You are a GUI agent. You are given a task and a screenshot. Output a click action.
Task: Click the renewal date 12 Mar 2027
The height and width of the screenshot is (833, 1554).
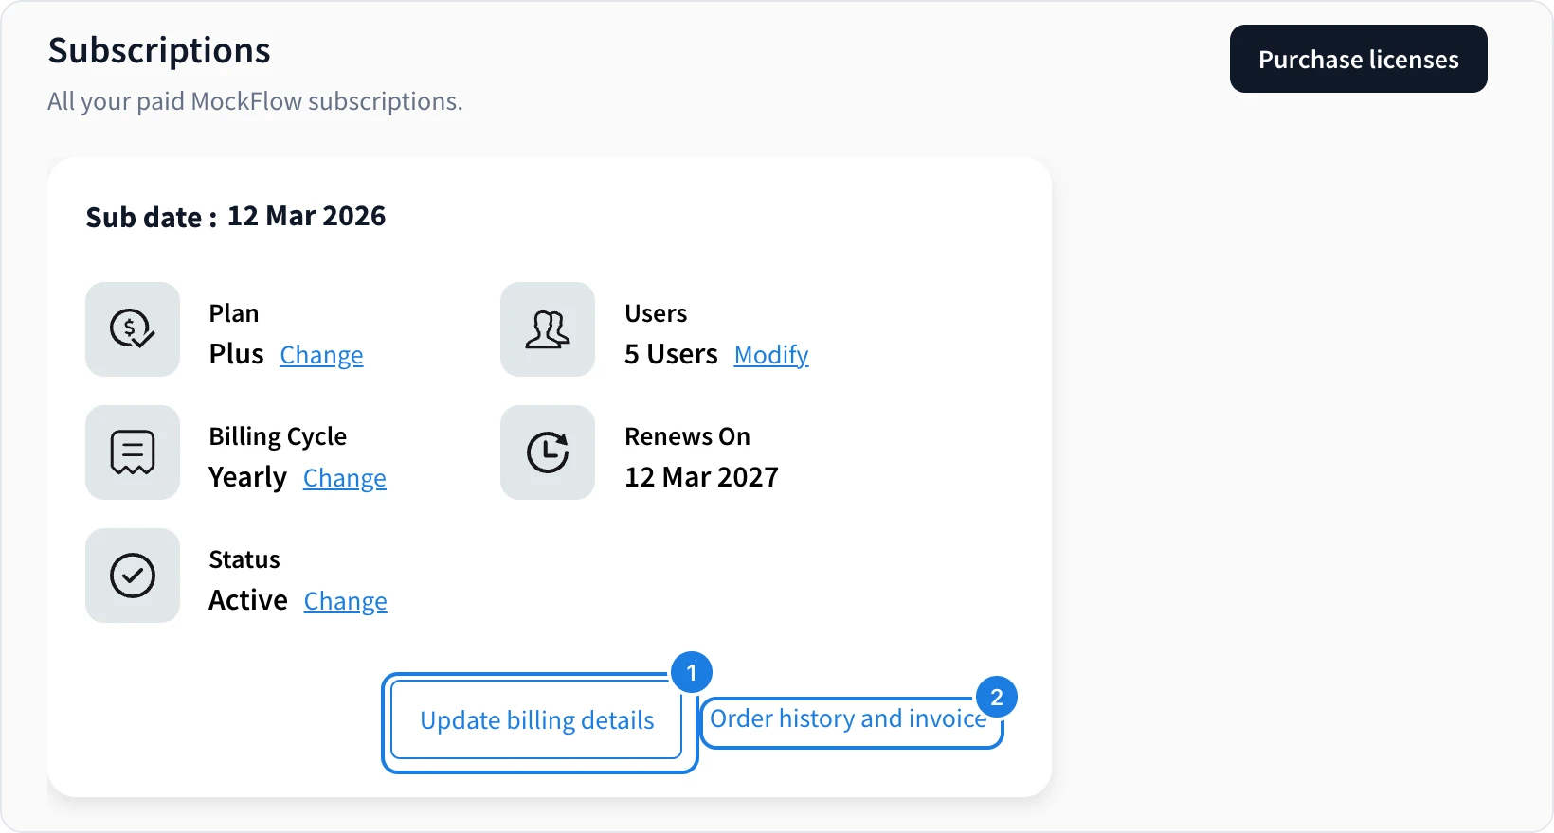(x=701, y=477)
